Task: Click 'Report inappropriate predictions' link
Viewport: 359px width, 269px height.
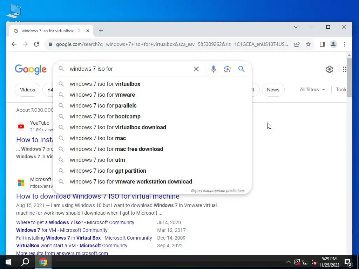Action: click(x=218, y=191)
